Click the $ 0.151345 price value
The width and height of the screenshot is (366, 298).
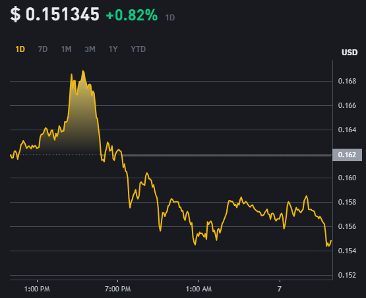click(55, 14)
